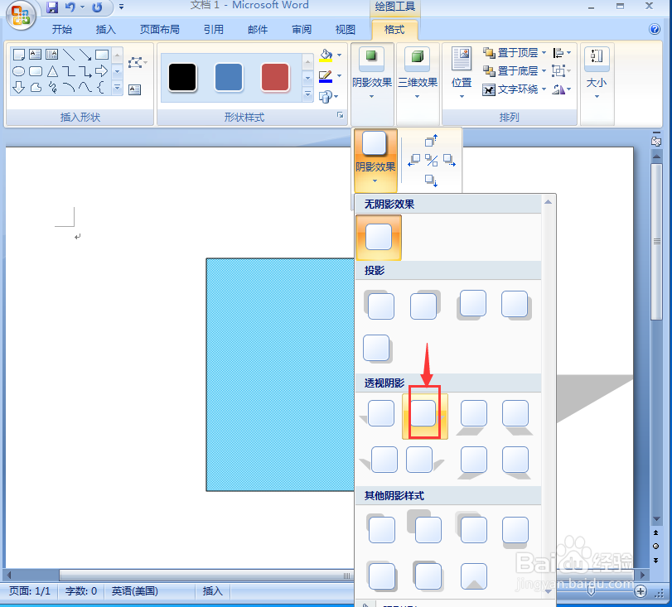Switch to the 引用 tab

pos(214,29)
